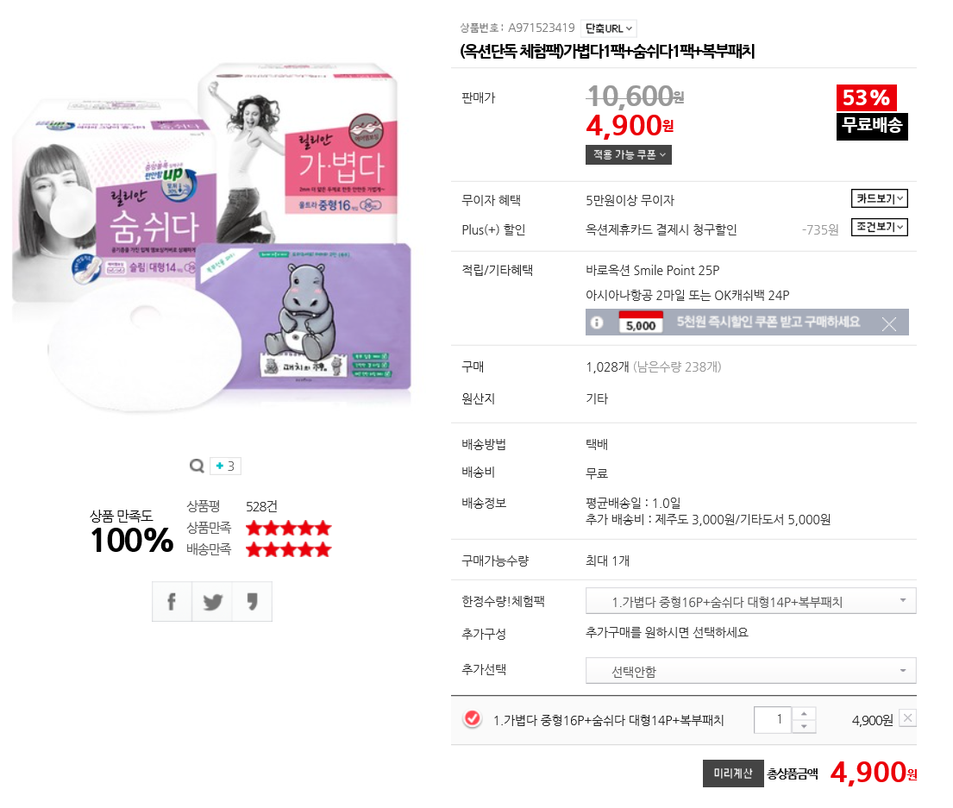
Task: Click the info icon in coupon banner
Action: [x=597, y=323]
